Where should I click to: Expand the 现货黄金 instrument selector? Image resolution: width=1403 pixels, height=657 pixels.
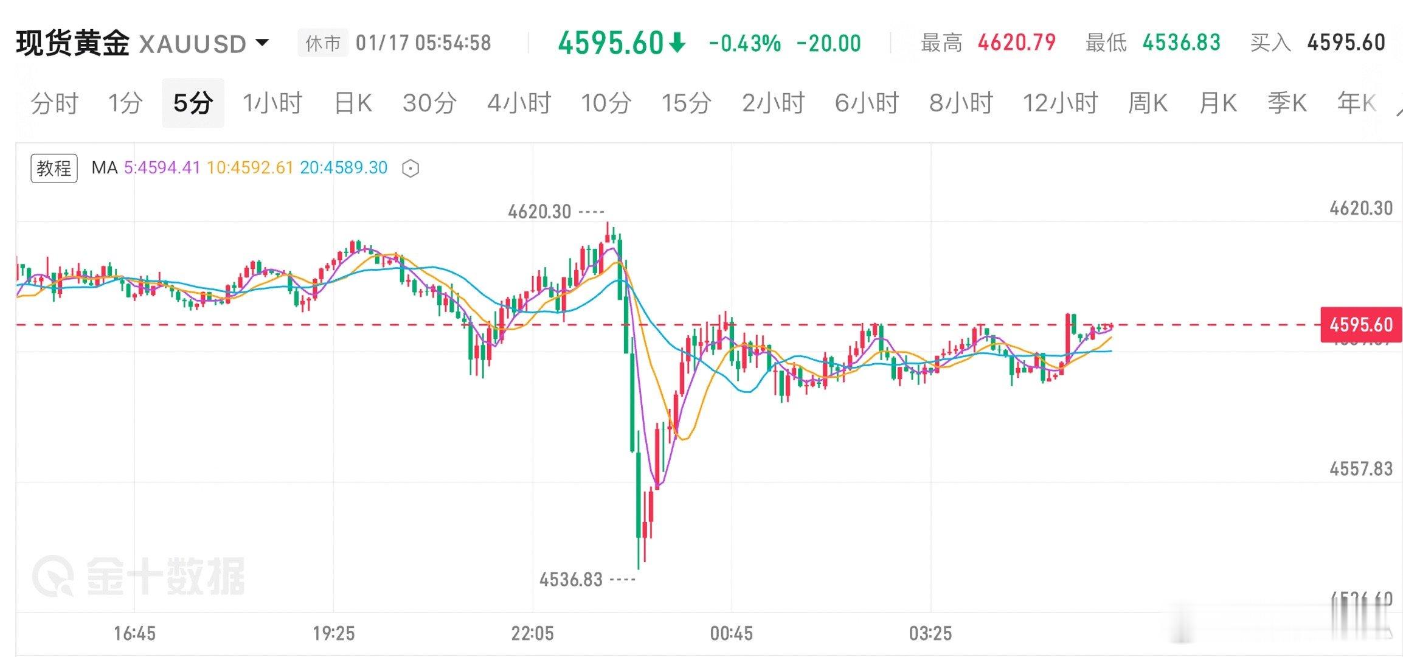(73, 41)
